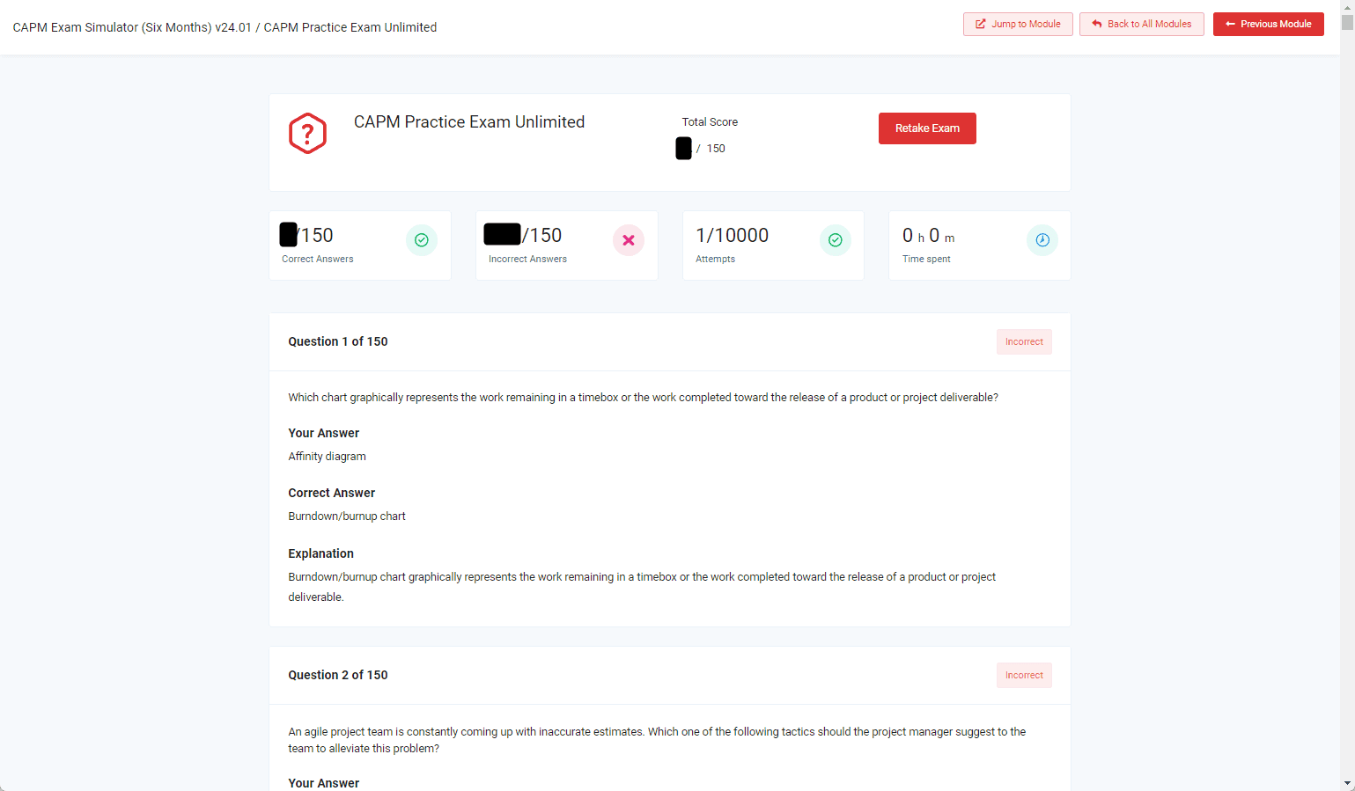Click the vertical scrollbar thumb
This screenshot has height=791, width=1355.
pos(1347,23)
